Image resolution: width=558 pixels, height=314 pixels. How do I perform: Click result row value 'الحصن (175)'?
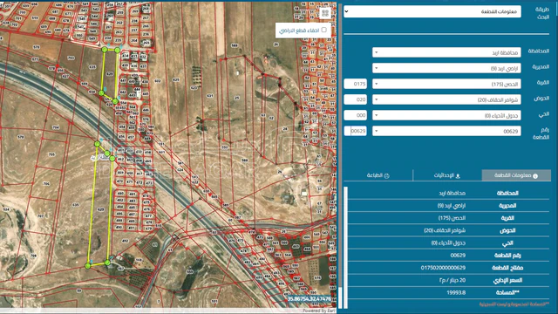click(x=452, y=218)
